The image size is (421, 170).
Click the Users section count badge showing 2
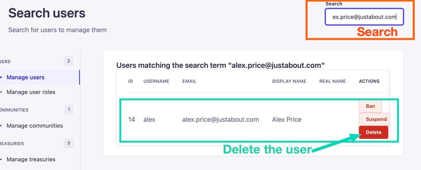tap(68, 61)
